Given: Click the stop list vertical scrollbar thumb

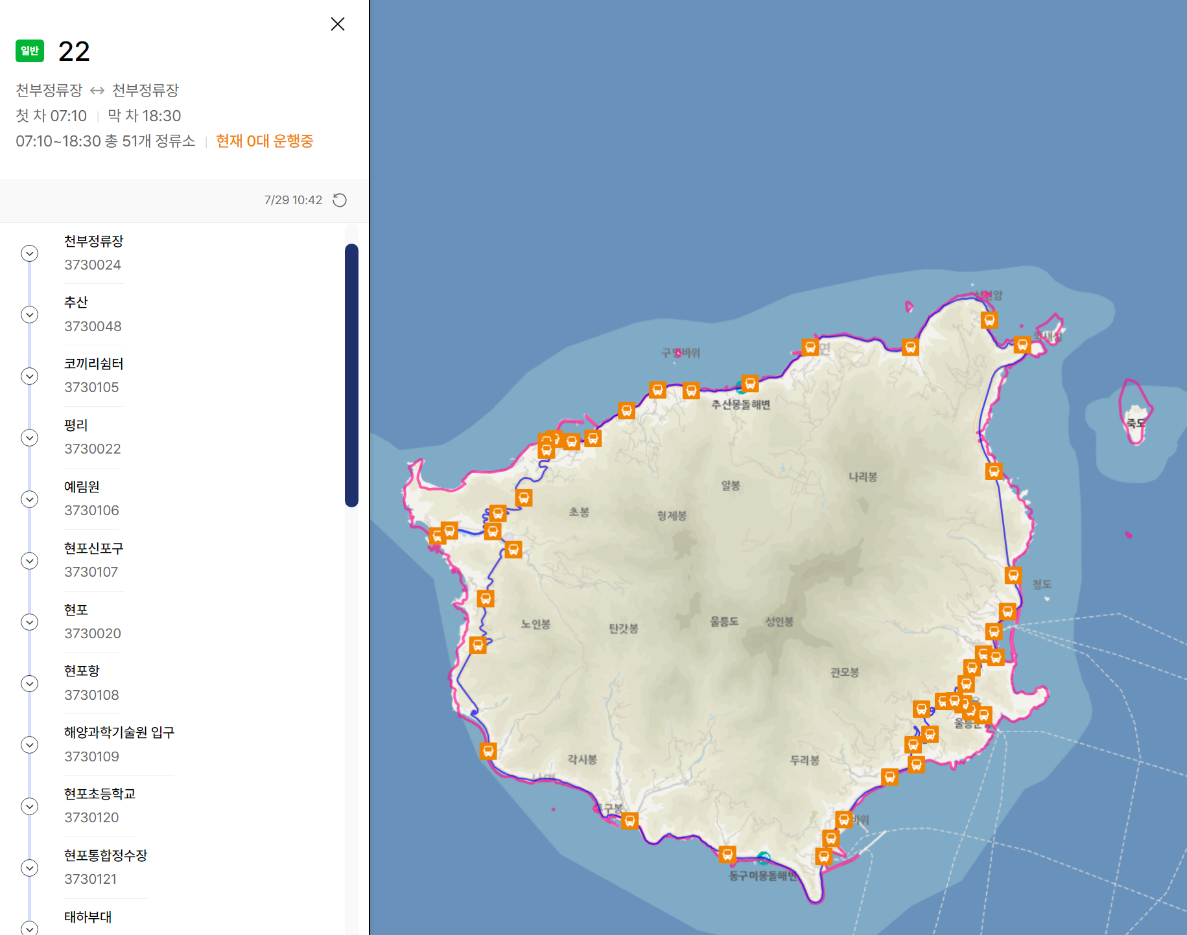Looking at the screenshot, I should point(351,375).
